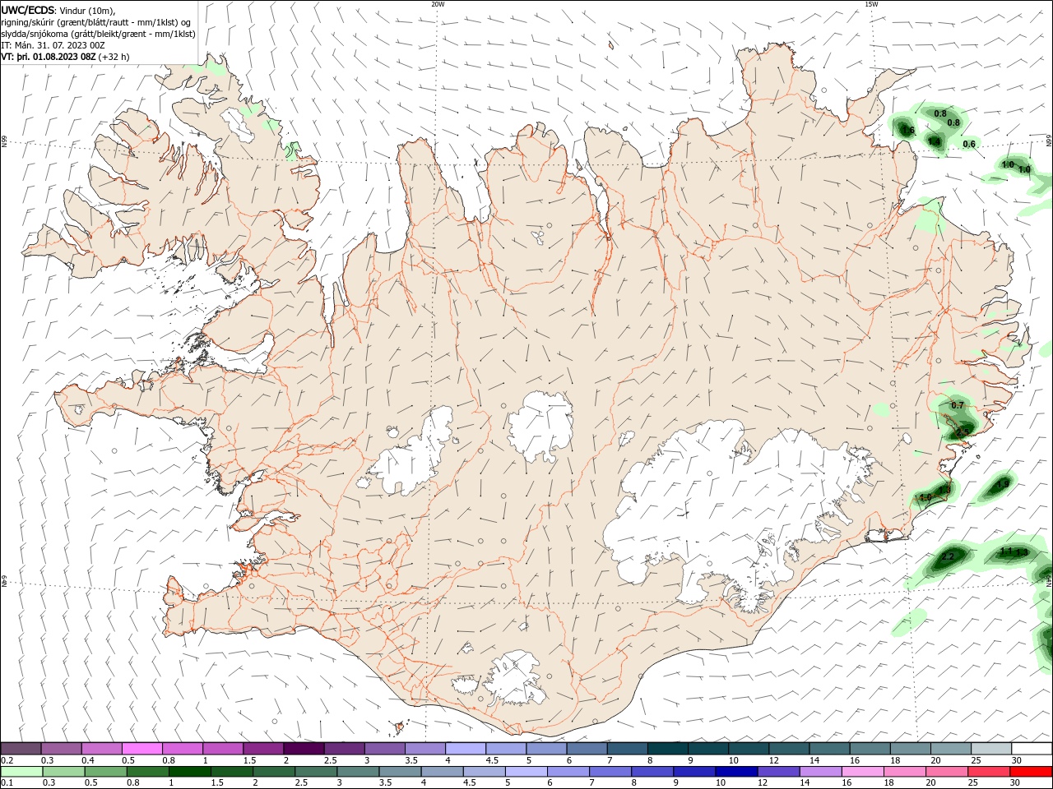This screenshot has width=1053, height=789.
Task: Click the '15W' longitude label
Action: [871, 4]
